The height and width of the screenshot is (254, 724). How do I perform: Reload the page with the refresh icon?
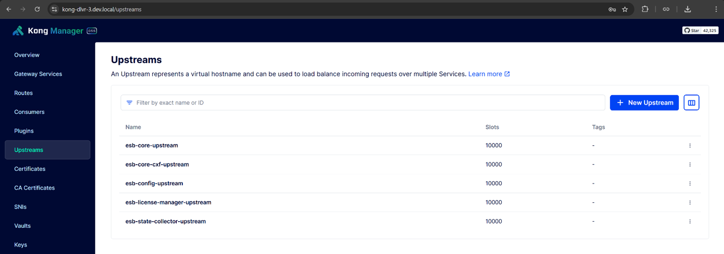pos(37,9)
